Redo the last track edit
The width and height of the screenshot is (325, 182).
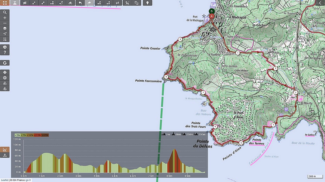[89, 3]
